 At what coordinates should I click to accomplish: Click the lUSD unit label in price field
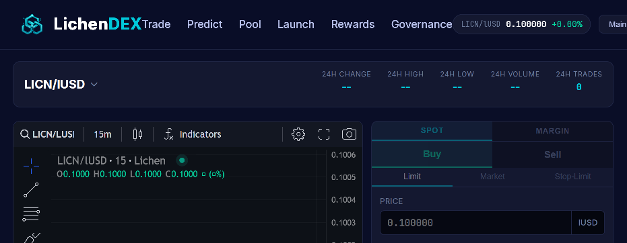588,223
